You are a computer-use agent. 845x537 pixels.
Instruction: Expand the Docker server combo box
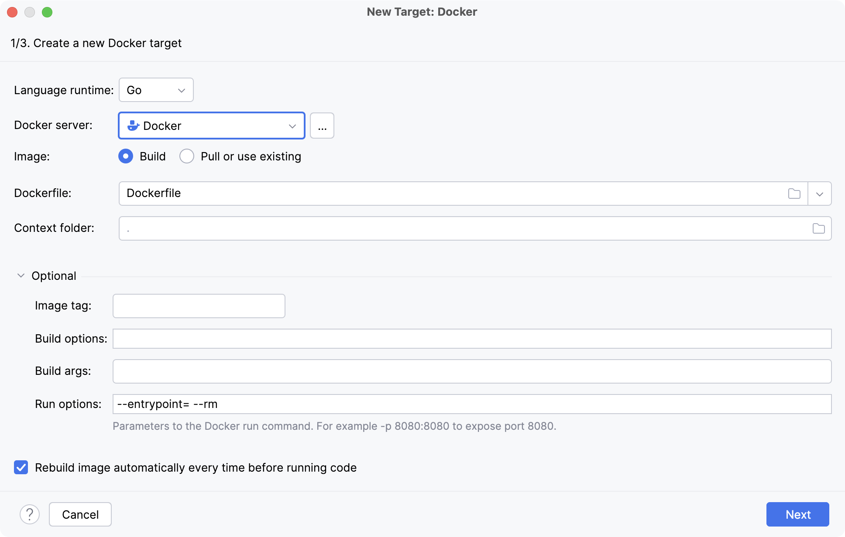click(211, 126)
